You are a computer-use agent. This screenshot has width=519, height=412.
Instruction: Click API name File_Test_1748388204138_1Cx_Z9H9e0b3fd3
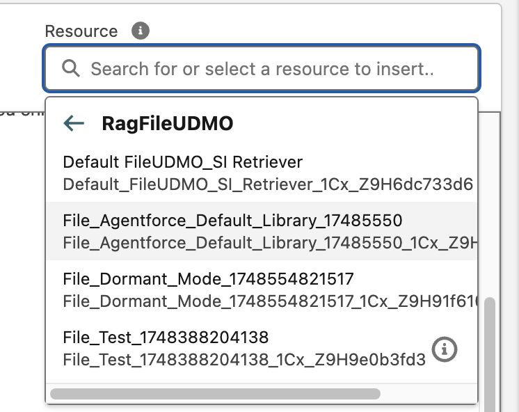pyautogui.click(x=243, y=360)
